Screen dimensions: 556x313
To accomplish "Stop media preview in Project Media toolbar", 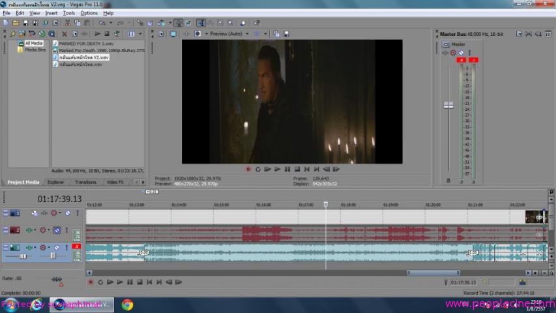I will coord(107,34).
